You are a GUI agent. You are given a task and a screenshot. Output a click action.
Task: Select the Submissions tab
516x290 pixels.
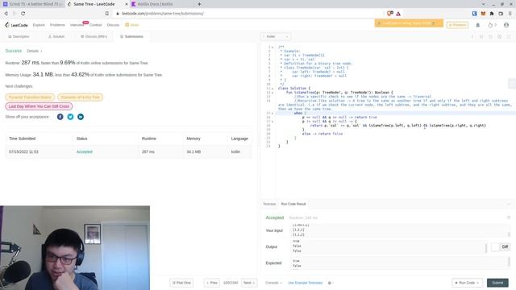[x=131, y=36]
